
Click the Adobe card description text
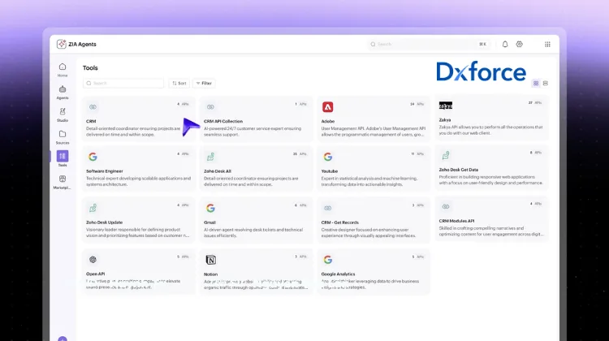pos(374,132)
